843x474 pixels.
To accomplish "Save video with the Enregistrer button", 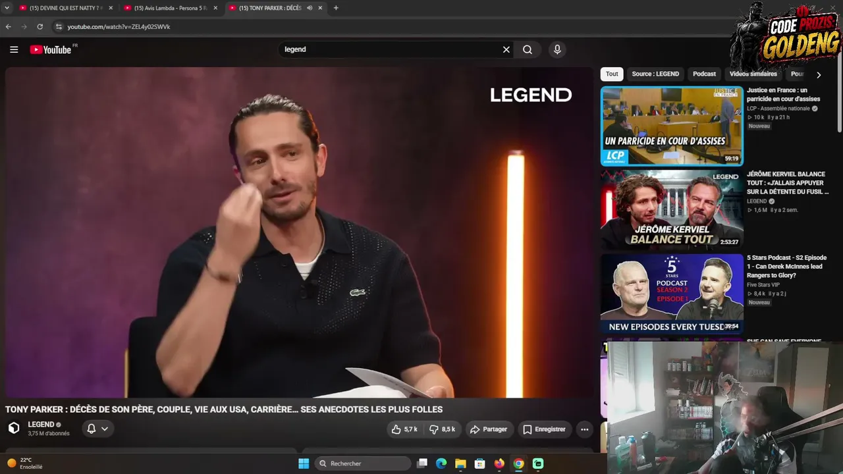I will (544, 429).
